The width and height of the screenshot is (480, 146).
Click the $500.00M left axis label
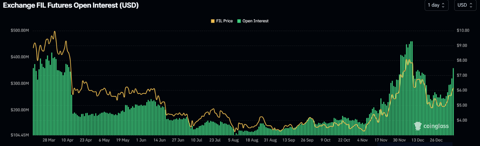(20, 31)
